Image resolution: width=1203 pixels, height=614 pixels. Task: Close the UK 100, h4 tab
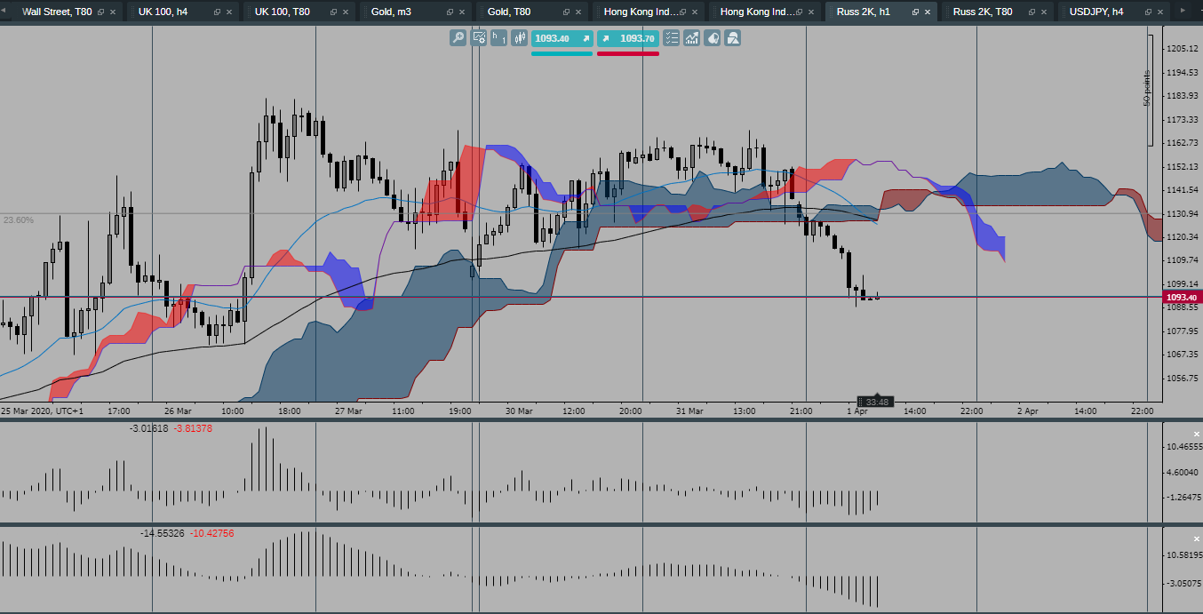(x=229, y=12)
